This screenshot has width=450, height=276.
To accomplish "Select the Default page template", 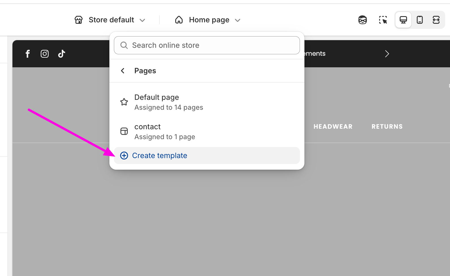I will [x=207, y=102].
